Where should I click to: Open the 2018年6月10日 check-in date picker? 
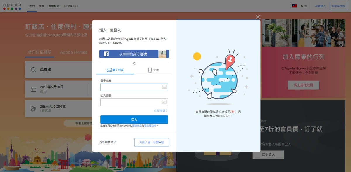point(56,89)
